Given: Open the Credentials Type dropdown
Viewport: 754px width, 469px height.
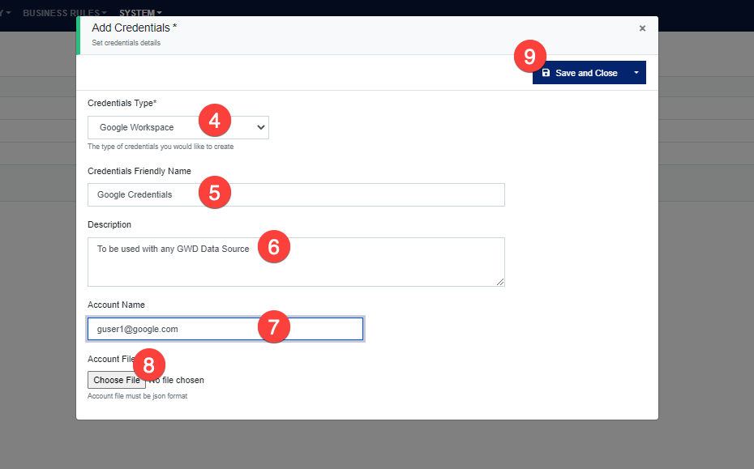Looking at the screenshot, I should (x=178, y=127).
